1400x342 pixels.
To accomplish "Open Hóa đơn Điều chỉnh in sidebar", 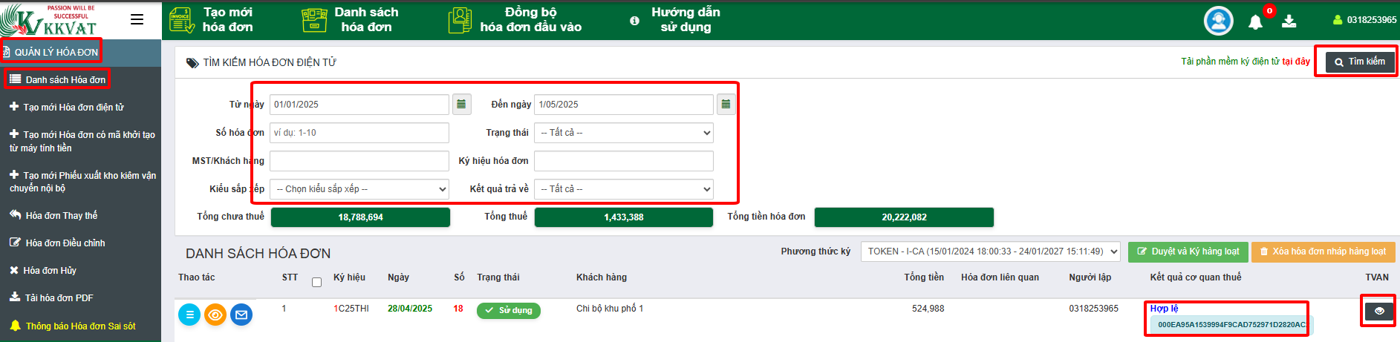I will pos(57,243).
